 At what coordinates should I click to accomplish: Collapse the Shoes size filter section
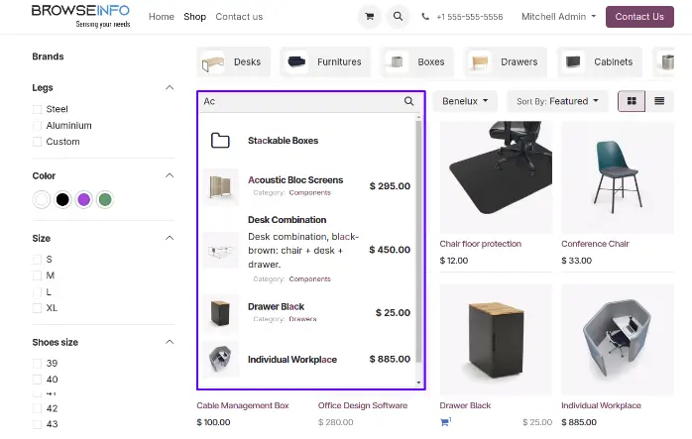pos(170,342)
